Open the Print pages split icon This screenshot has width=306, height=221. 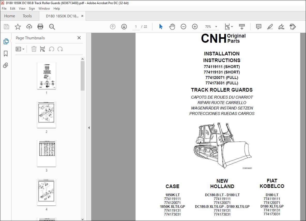[42, 49]
